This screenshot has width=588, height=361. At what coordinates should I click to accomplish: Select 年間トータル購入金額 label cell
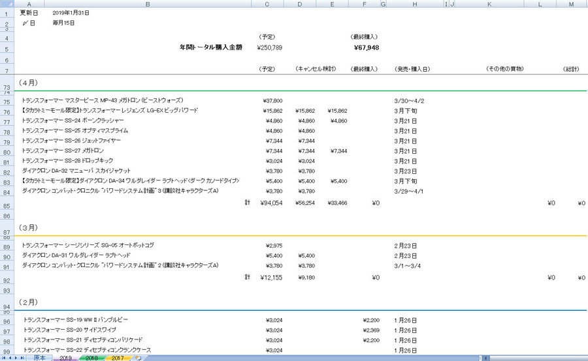pos(211,48)
